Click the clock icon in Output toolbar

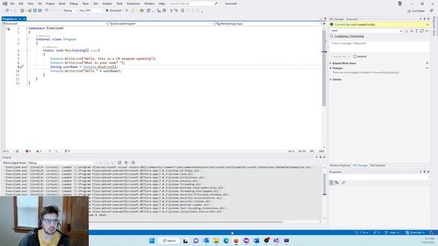133,163
